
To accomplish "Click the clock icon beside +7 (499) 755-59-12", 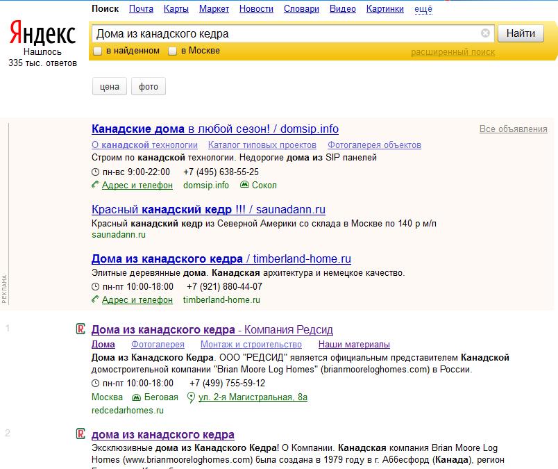I will point(95,384).
